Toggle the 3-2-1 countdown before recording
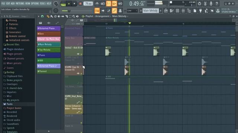The image size is (238, 133). 109,4
